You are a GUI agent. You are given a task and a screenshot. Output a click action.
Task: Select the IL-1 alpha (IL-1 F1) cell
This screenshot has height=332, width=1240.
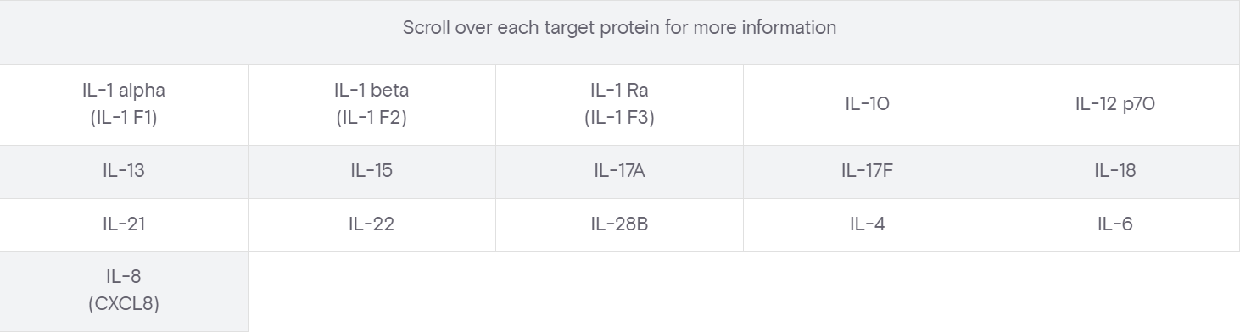pos(124,104)
